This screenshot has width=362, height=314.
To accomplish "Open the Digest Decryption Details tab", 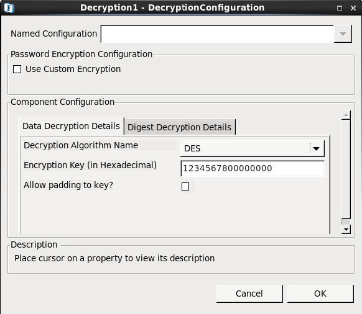I will click(x=179, y=127).
